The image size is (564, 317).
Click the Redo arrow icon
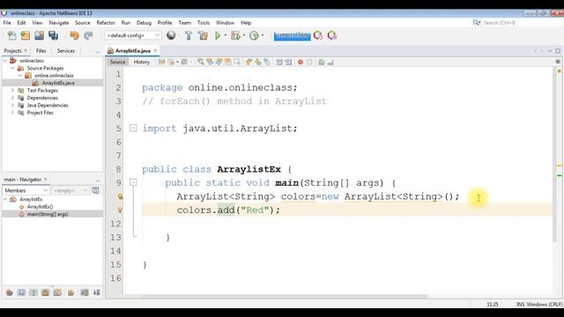click(x=88, y=35)
